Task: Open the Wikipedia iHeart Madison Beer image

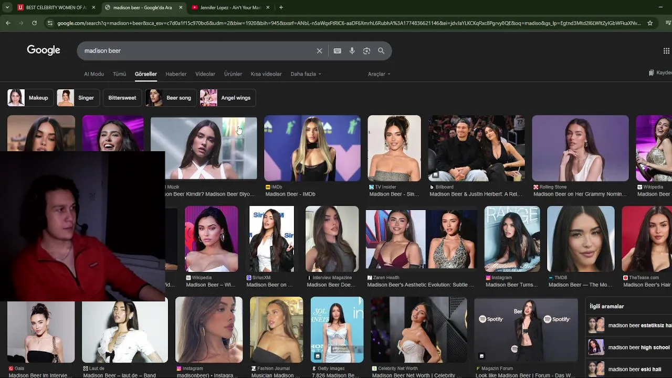Action: (212, 239)
